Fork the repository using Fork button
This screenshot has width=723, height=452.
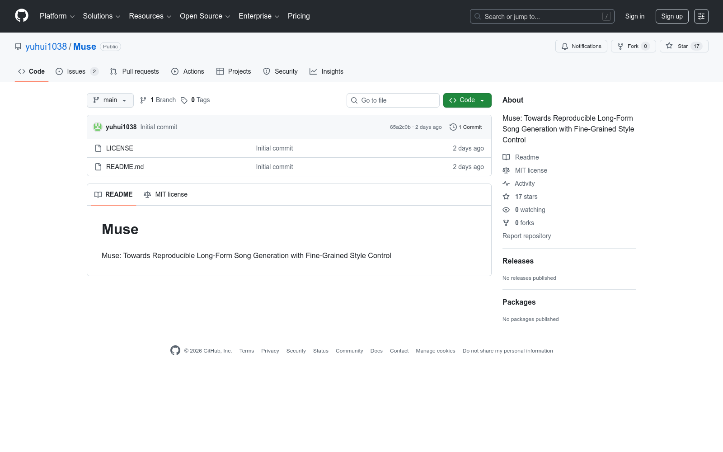point(633,46)
